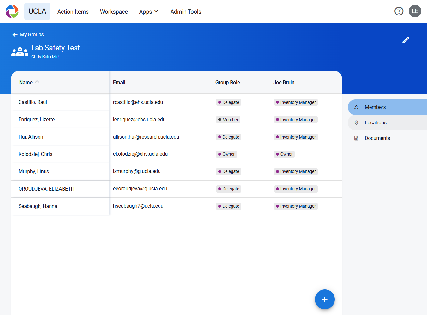427x315 pixels.
Task: Click the Documents file icon in sidebar
Action: (356, 138)
